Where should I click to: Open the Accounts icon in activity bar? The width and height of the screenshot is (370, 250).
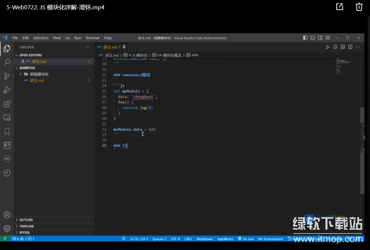tap(7, 214)
